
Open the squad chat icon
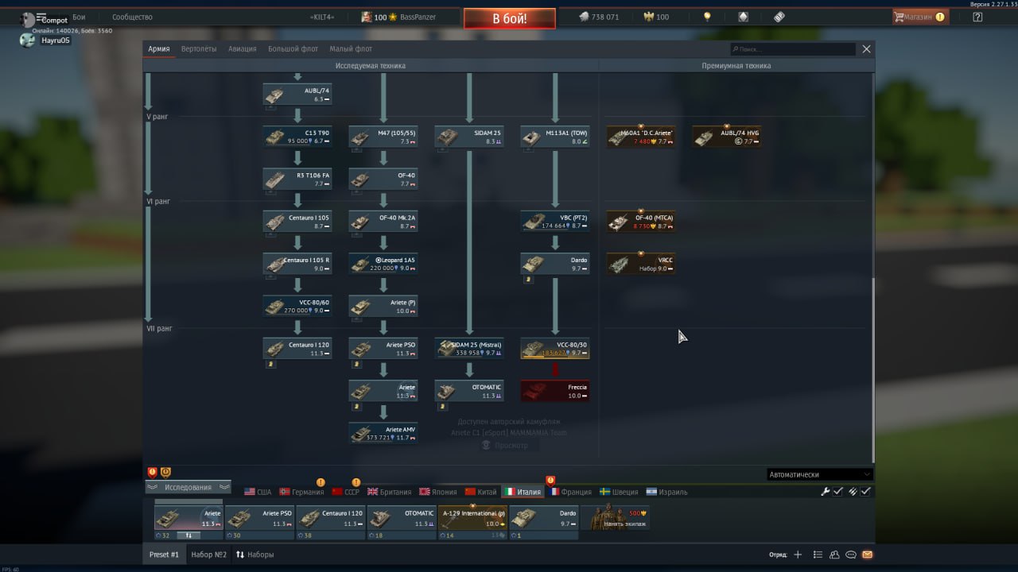[851, 555]
